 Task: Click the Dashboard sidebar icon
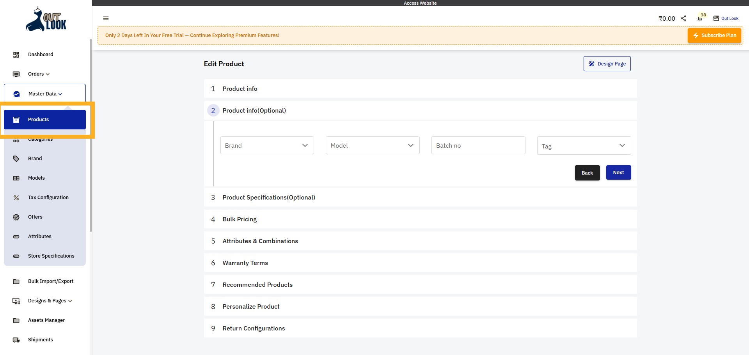pyautogui.click(x=16, y=55)
